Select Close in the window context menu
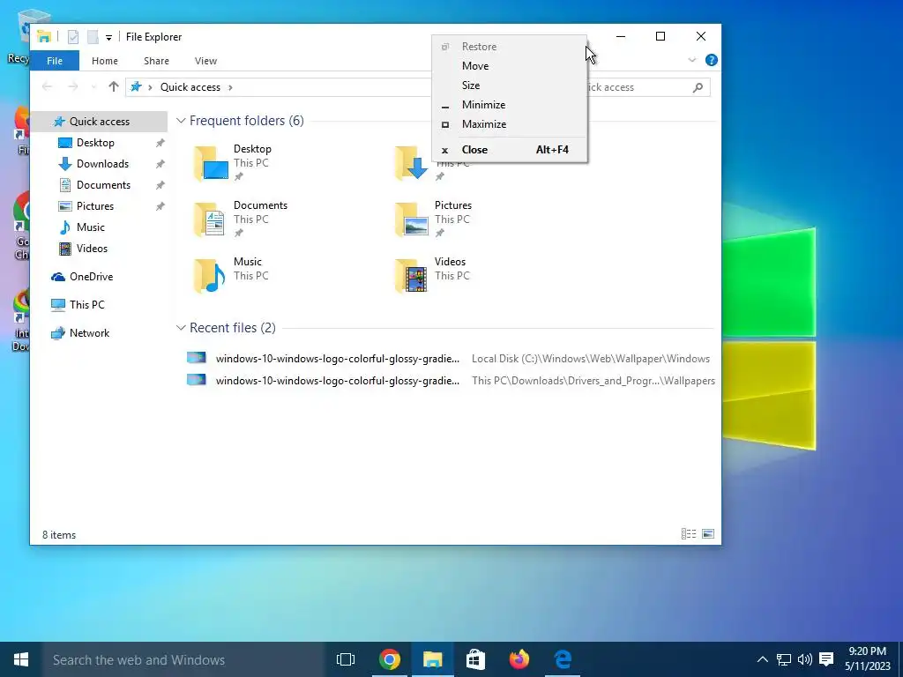This screenshot has width=903, height=677. [x=509, y=150]
